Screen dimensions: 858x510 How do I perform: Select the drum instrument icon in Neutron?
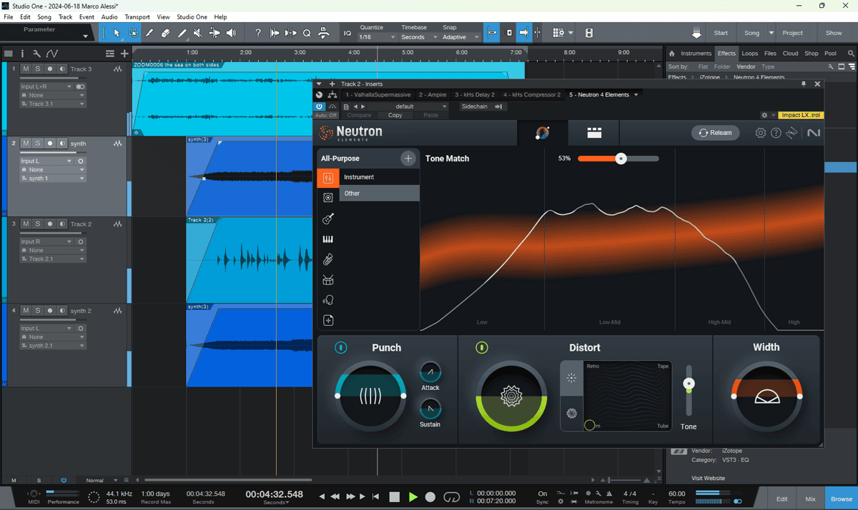click(328, 280)
